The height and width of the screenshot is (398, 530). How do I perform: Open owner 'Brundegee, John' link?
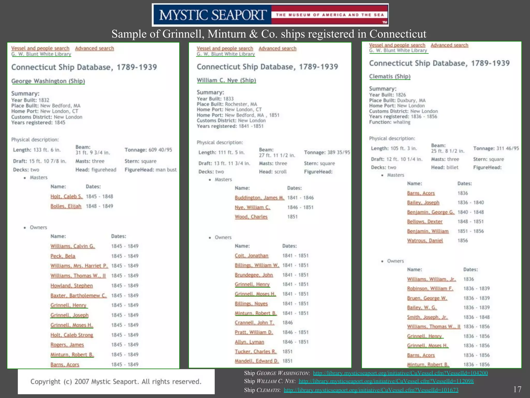[x=254, y=275]
